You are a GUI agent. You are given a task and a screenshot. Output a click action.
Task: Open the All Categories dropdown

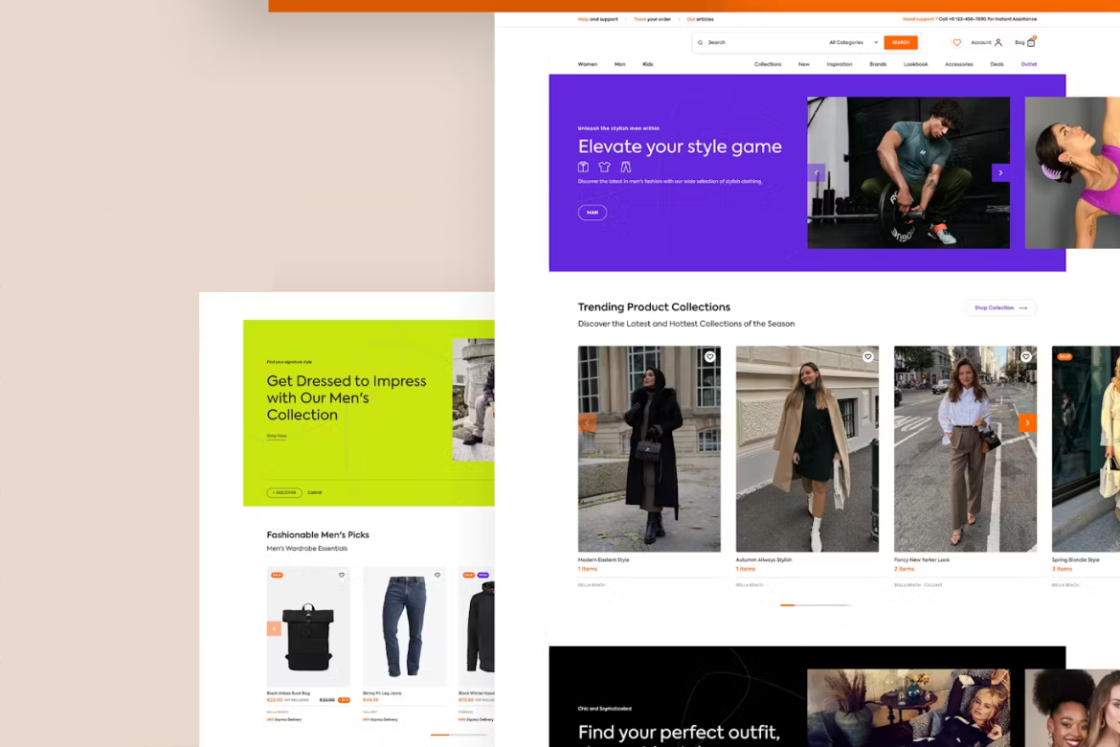[854, 43]
